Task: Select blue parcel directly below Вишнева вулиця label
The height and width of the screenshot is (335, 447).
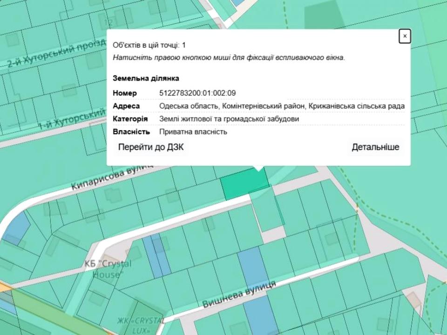Action: click(x=257, y=315)
